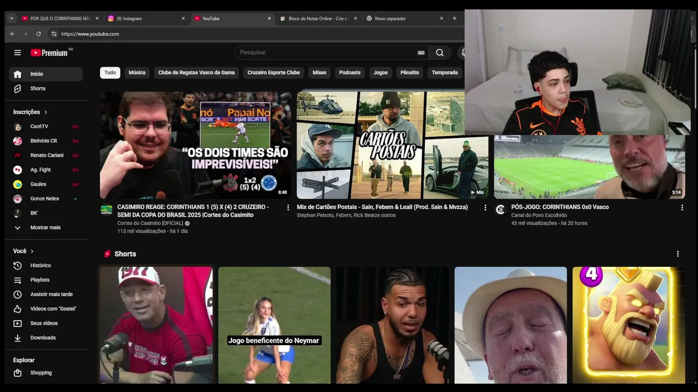Click the search magnifier button

[x=440, y=53]
